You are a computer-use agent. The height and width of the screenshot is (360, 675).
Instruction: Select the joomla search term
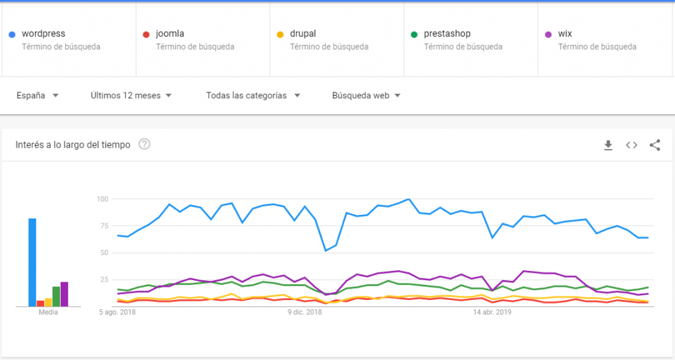[x=170, y=34]
